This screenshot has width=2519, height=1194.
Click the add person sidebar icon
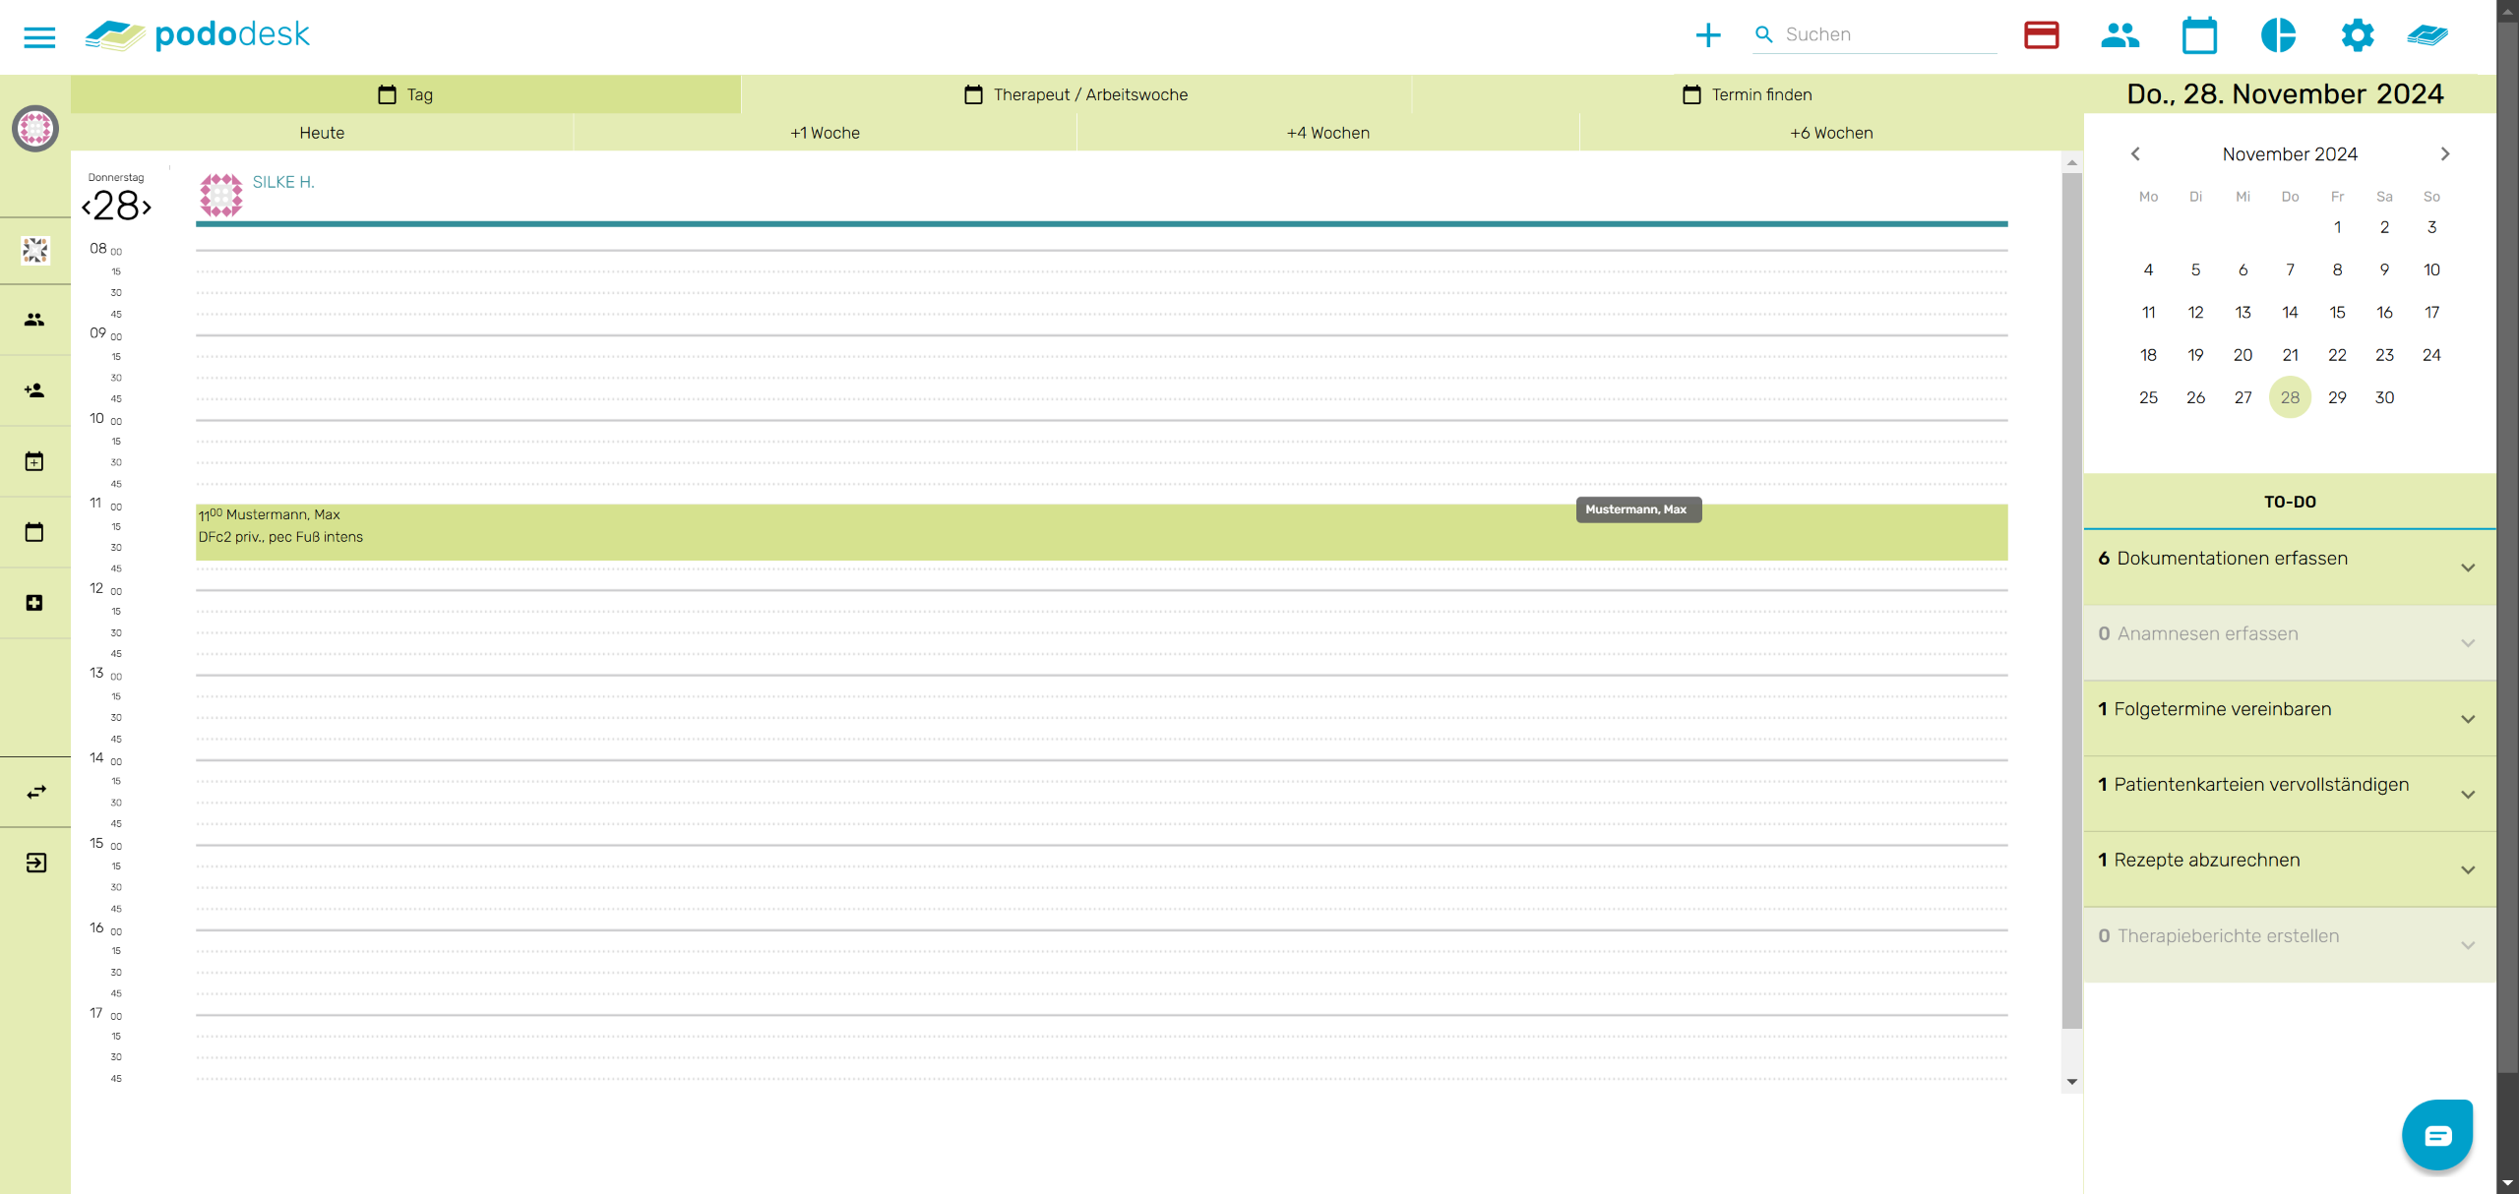coord(35,390)
